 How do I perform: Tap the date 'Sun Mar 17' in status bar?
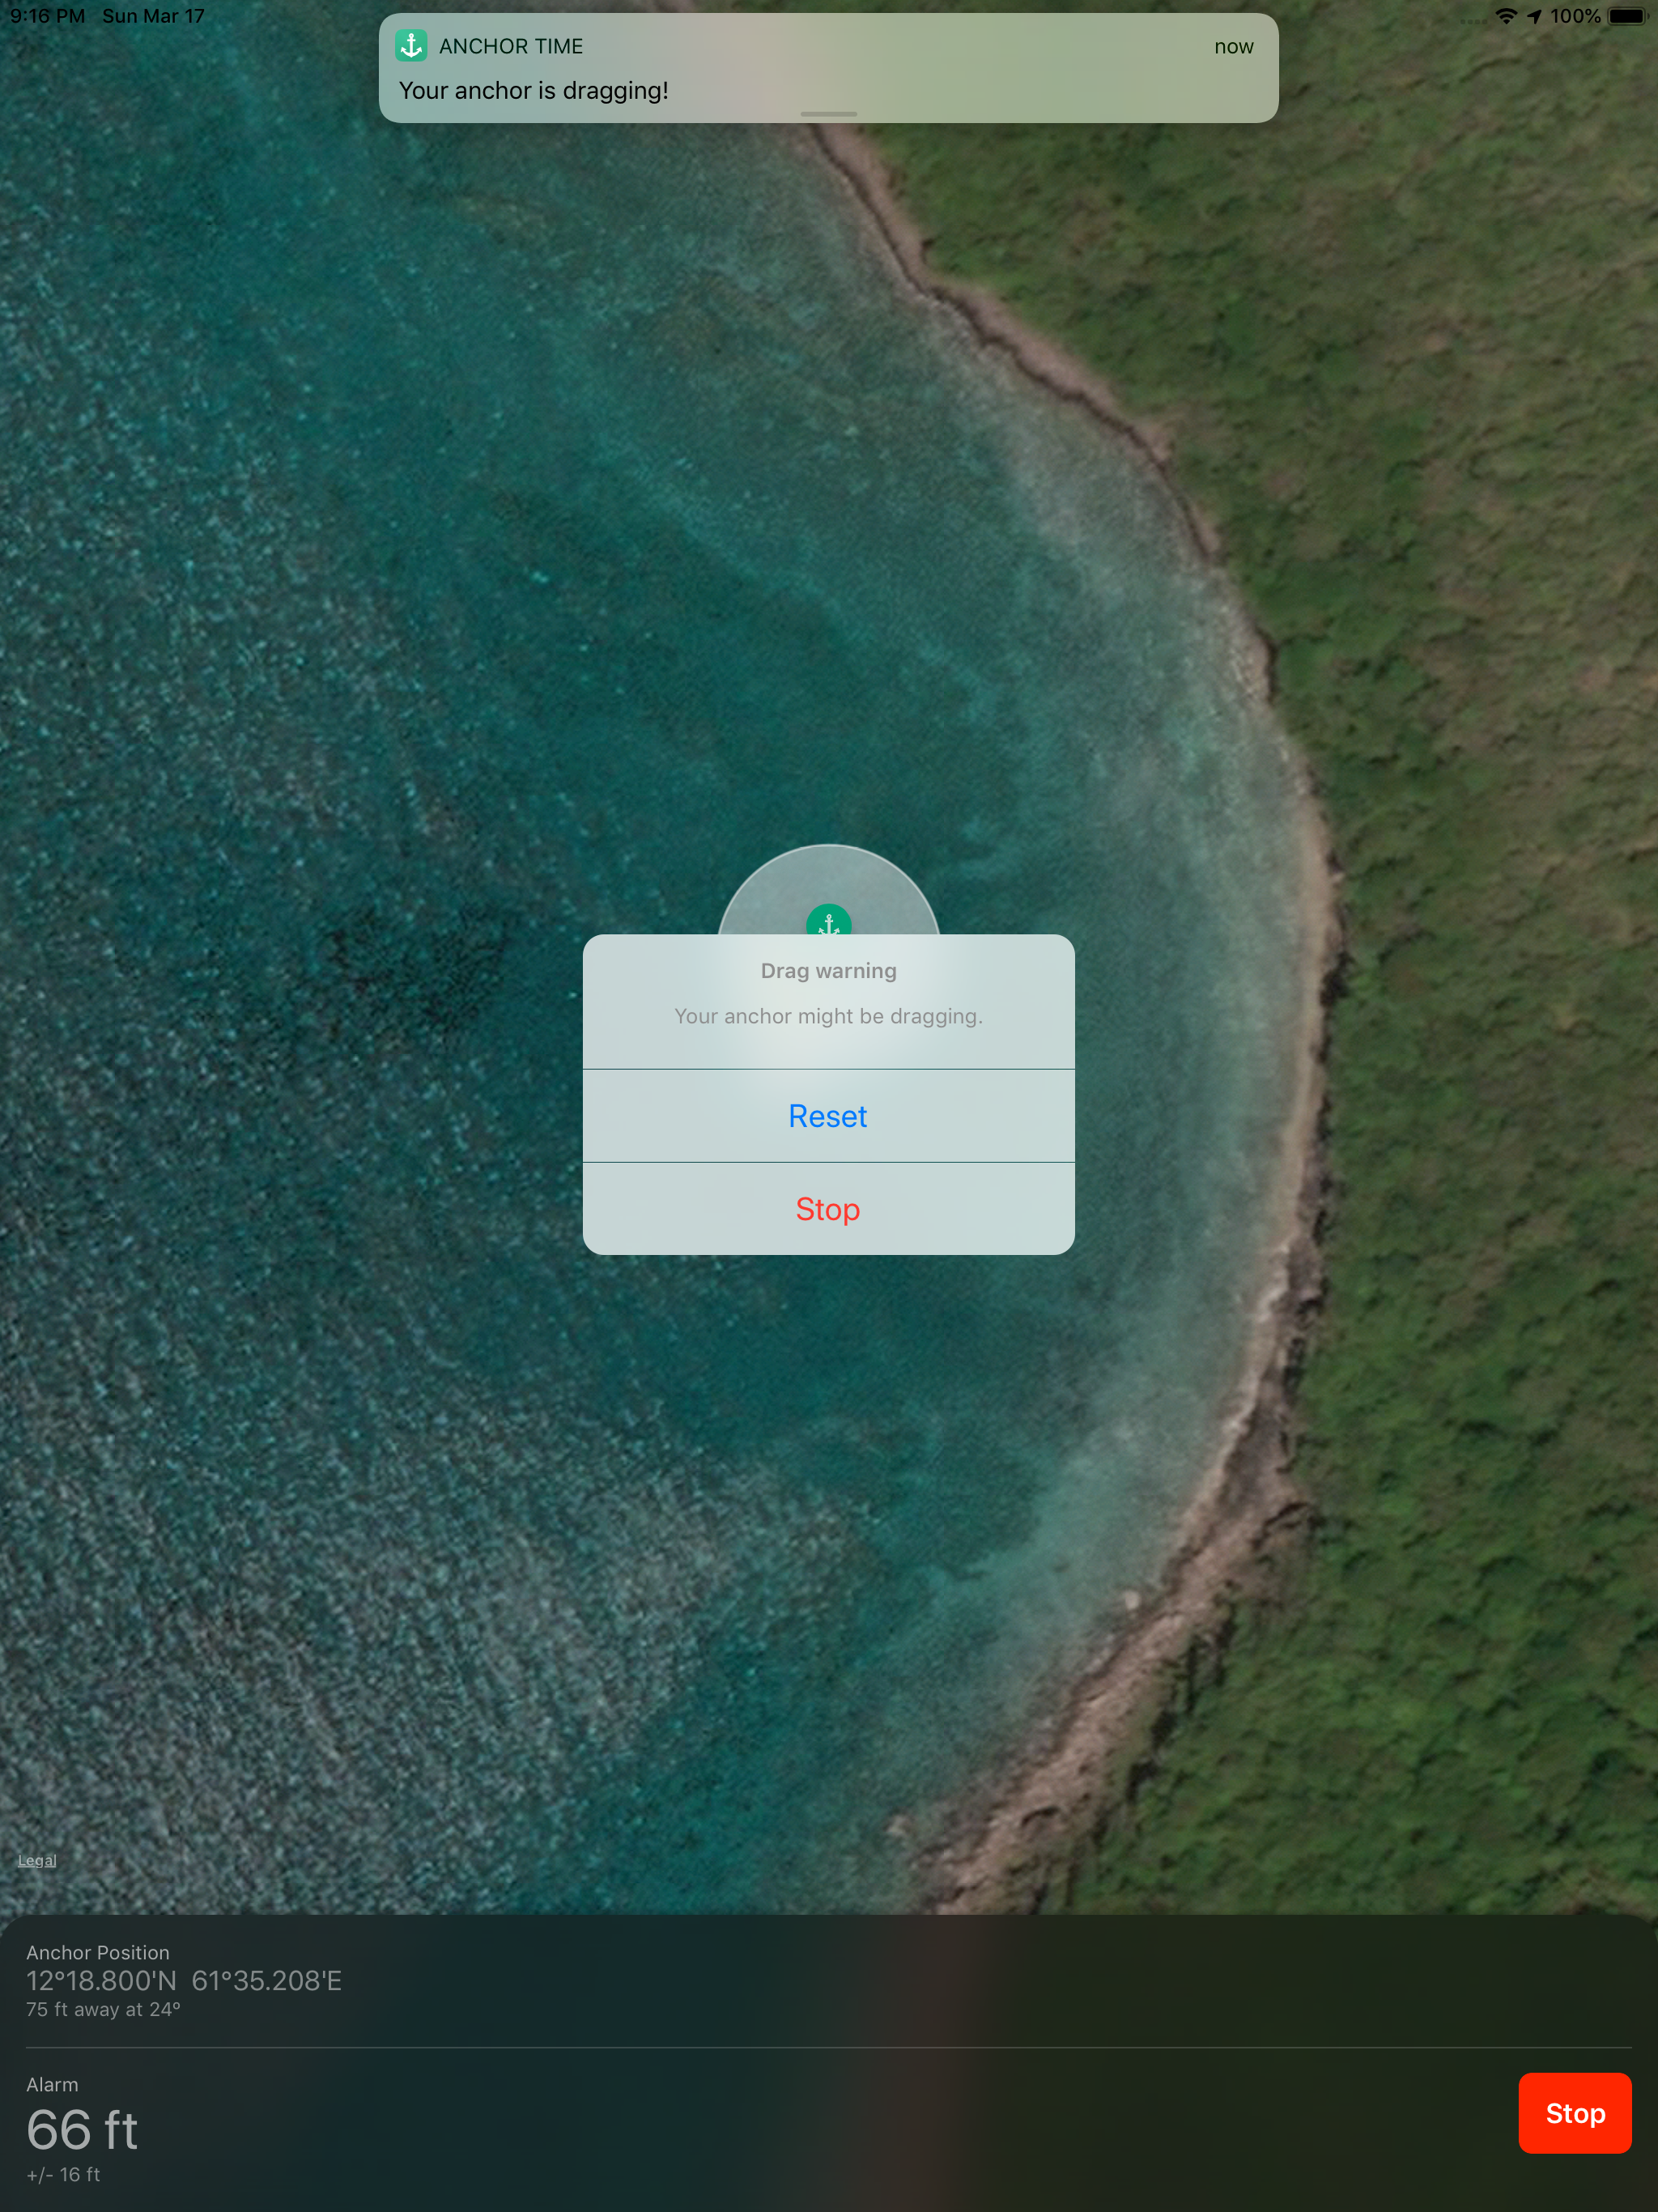point(152,16)
